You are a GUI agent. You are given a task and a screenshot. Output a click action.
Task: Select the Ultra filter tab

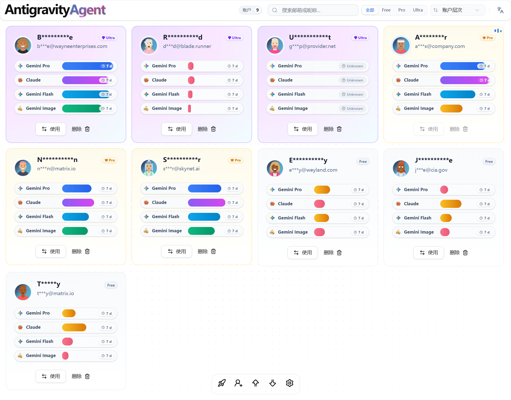coord(418,10)
